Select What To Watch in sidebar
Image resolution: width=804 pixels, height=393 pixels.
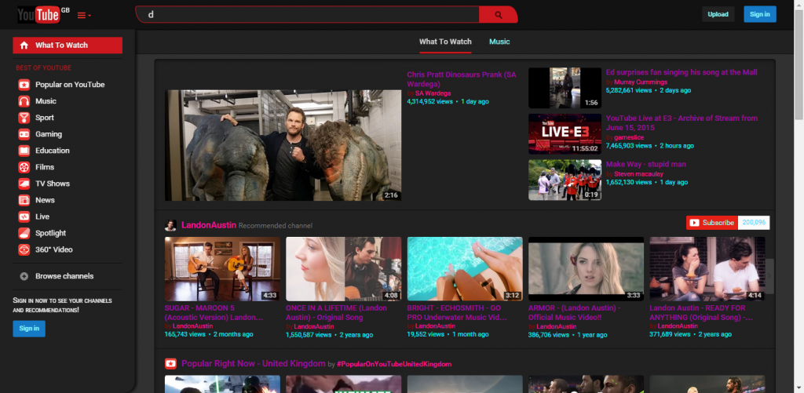pos(68,45)
